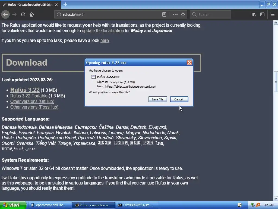278x209 pixels.
Task: Switch to Rufus taskbar button
Action: [93, 205]
